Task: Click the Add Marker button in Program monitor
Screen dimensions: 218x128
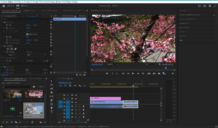Action: [x=107, y=73]
